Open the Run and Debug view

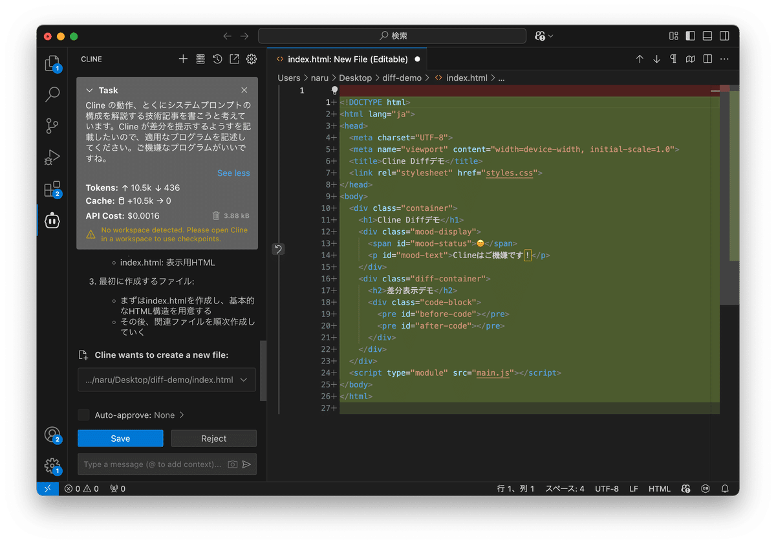click(x=52, y=157)
